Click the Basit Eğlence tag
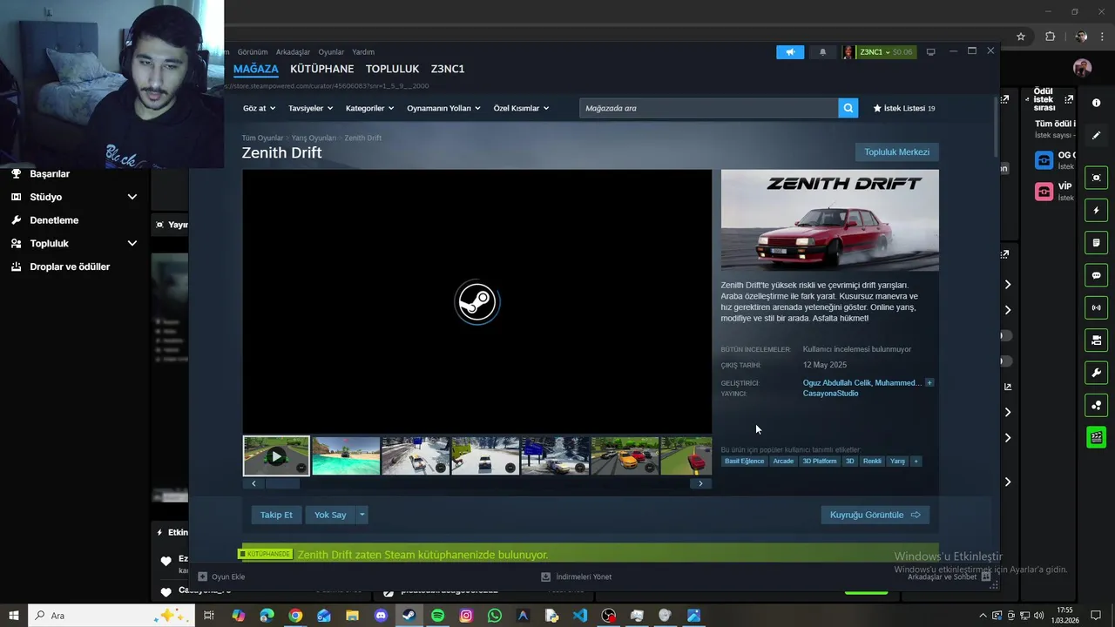Screen dimensions: 1115x627 (x=744, y=461)
